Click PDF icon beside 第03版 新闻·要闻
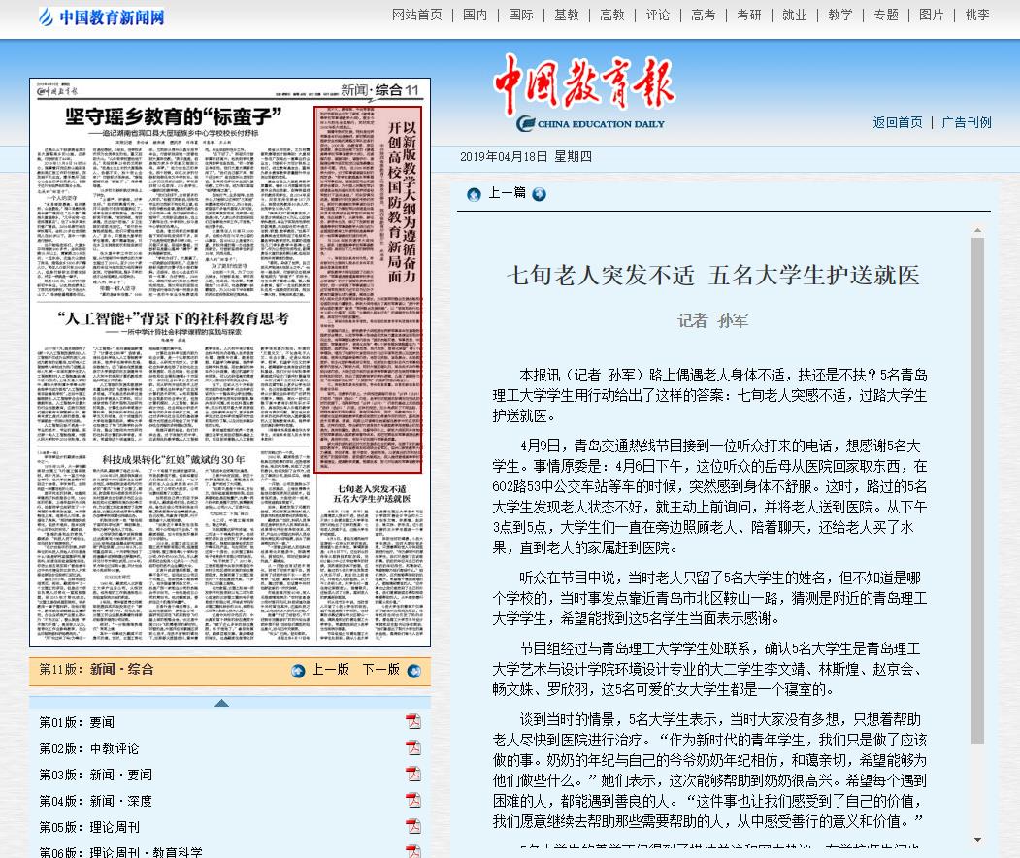This screenshot has height=858, width=1020. pyautogui.click(x=413, y=774)
